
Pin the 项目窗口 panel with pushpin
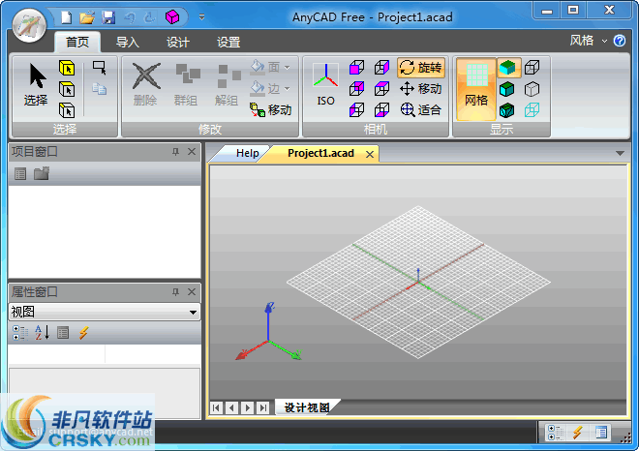pyautogui.click(x=175, y=152)
